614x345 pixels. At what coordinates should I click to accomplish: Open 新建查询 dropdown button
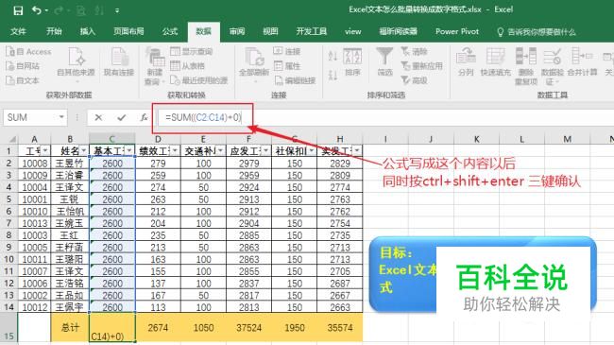[155, 66]
